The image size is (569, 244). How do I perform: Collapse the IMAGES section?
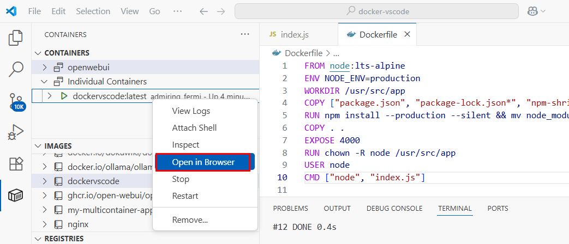(38, 146)
